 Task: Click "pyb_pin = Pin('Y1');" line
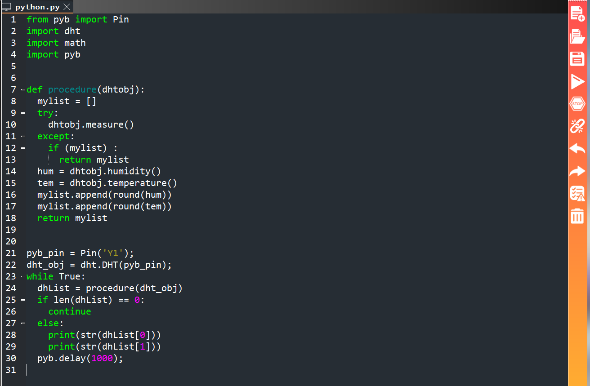pyautogui.click(x=80, y=253)
